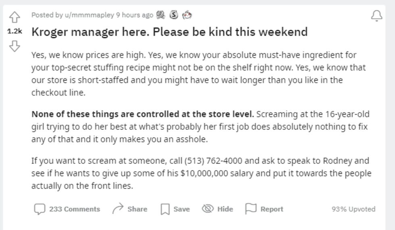Downvote the Kroger manager post
This screenshot has height=230, width=395.
15,46
